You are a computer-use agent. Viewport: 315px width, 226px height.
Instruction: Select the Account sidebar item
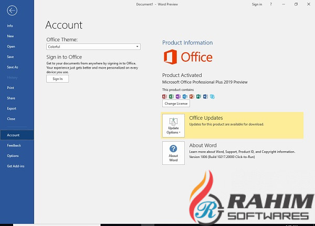17,135
